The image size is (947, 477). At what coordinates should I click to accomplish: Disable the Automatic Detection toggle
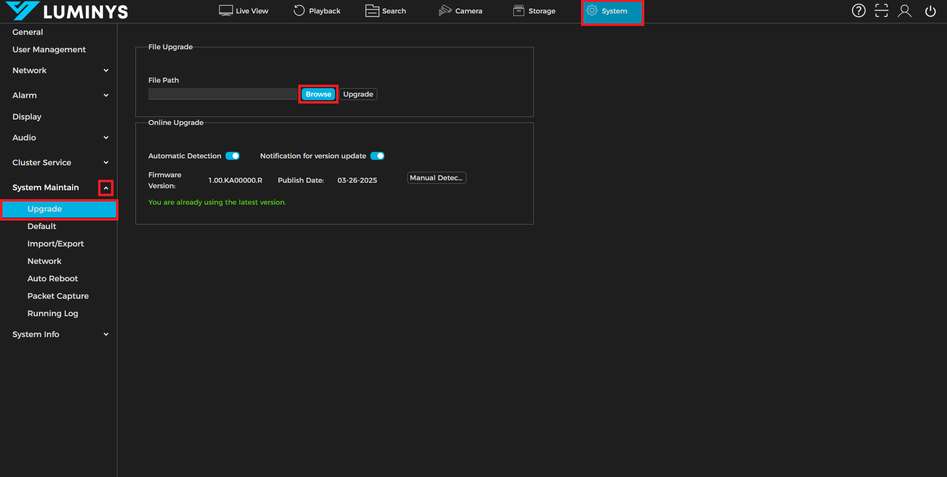pos(233,156)
